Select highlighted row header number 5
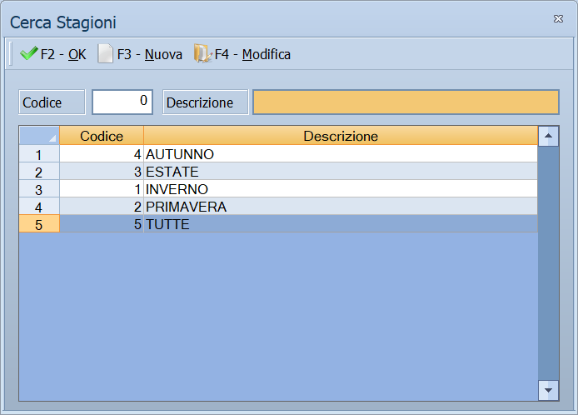 click(x=39, y=224)
